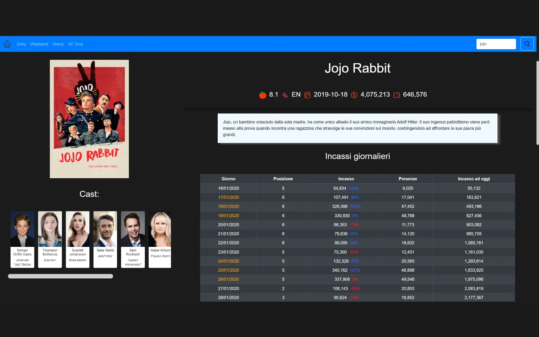Image resolution: width=539 pixels, height=337 pixels.
Task: Open the Daily box office tab
Action: (21, 44)
